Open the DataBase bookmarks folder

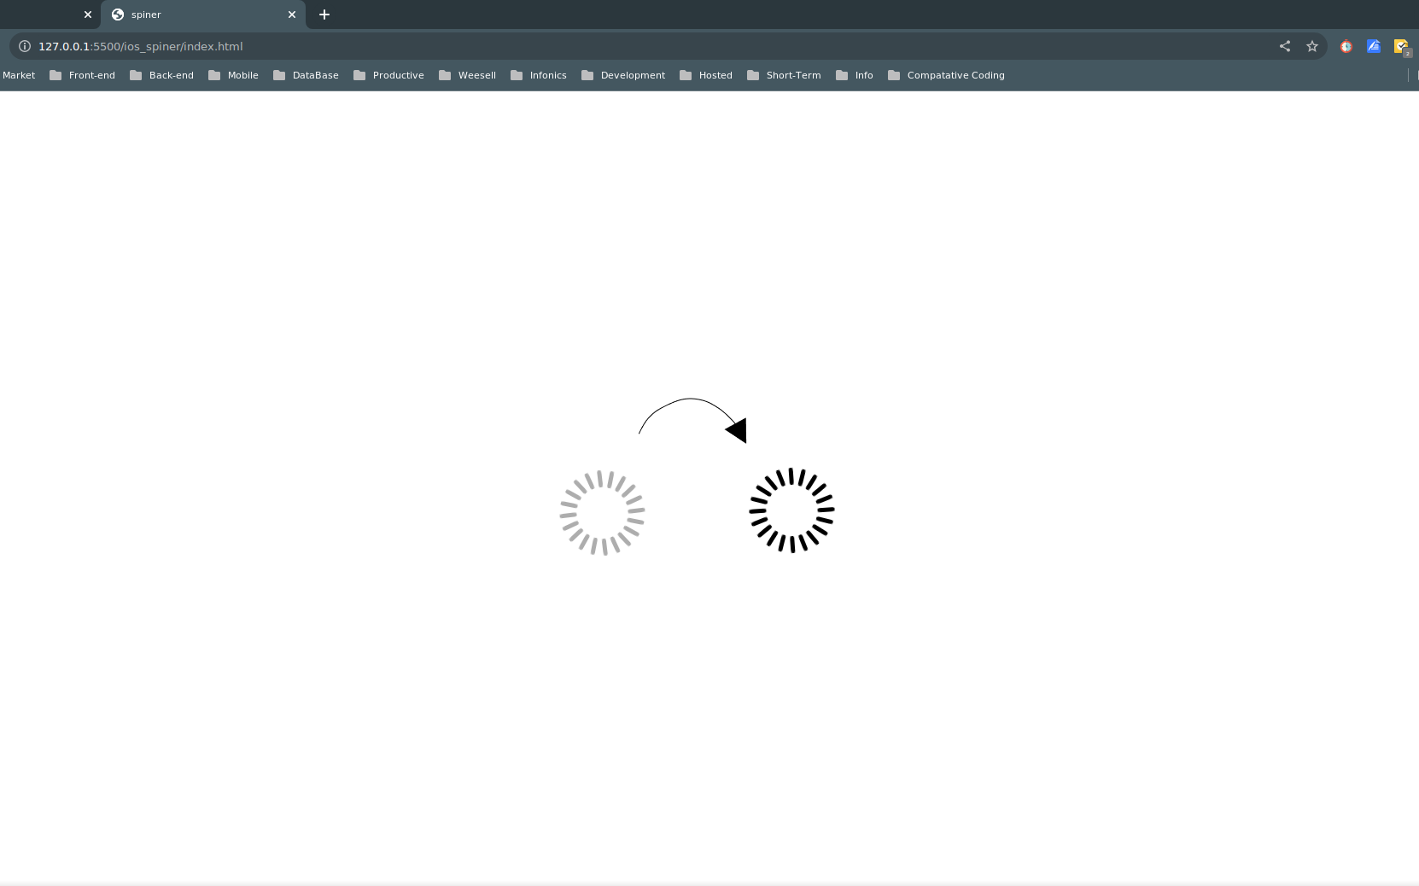(314, 75)
